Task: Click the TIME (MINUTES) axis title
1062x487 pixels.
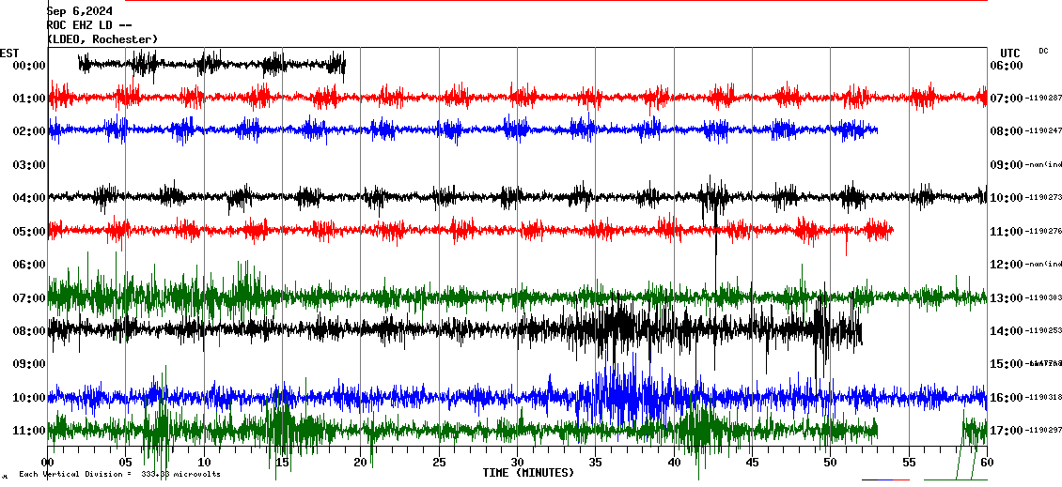Action: coord(528,473)
